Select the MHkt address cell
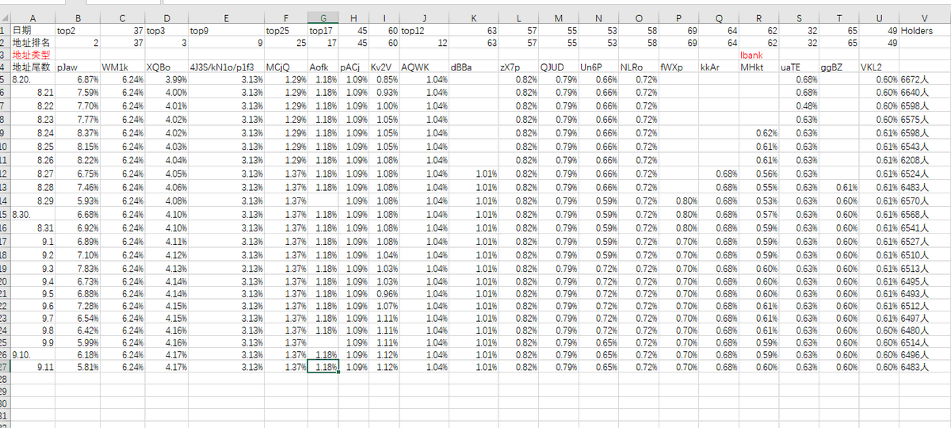The width and height of the screenshot is (951, 428). click(x=758, y=67)
